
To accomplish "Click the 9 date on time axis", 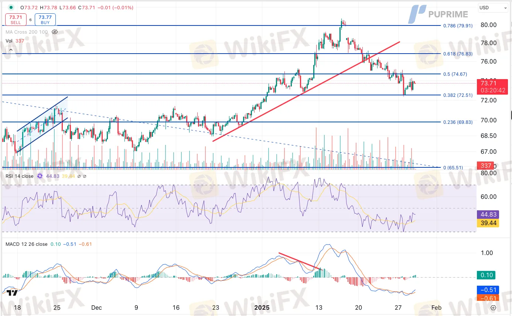I will point(136,307).
